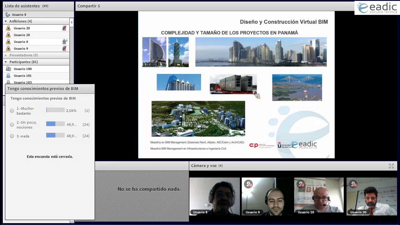Click the heavy transport truck photo
The height and width of the screenshot is (225, 400).
[x=233, y=84]
